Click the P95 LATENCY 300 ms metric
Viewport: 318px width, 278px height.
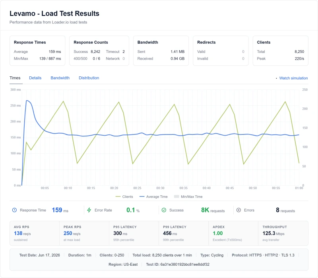(x=134, y=233)
